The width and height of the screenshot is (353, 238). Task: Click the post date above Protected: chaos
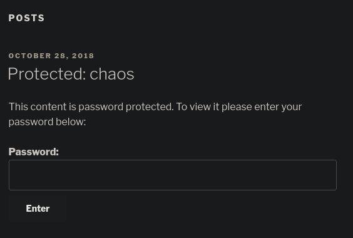(51, 56)
